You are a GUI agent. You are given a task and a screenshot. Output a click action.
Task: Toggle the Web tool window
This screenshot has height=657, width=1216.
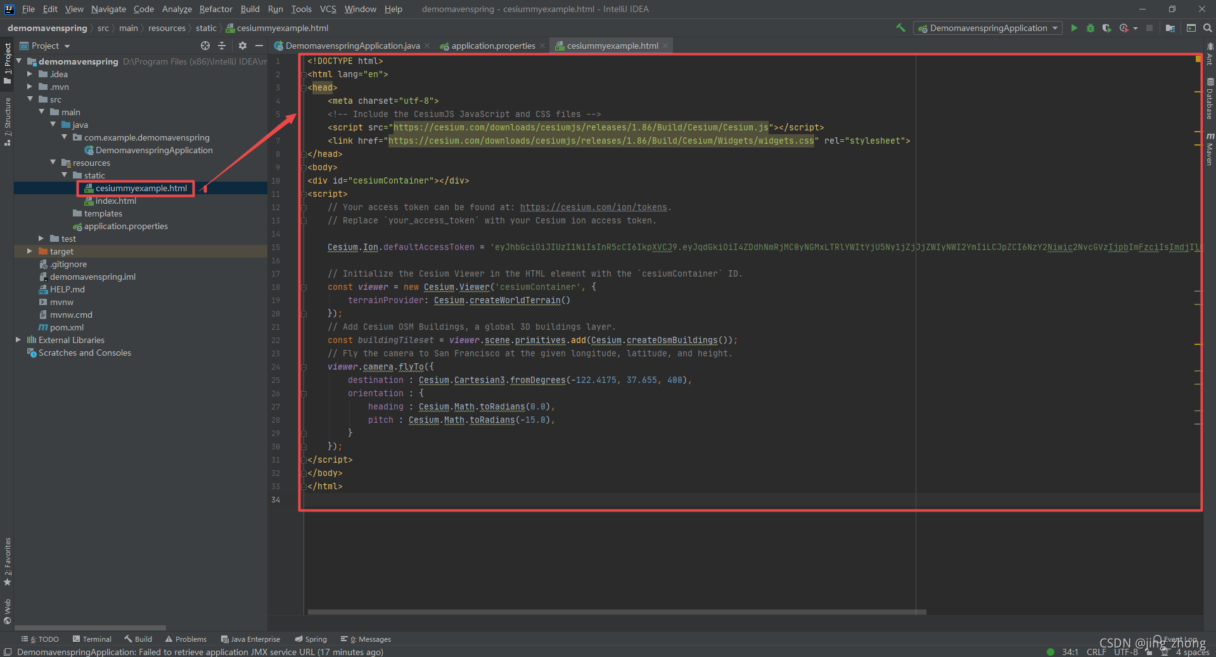click(x=7, y=611)
